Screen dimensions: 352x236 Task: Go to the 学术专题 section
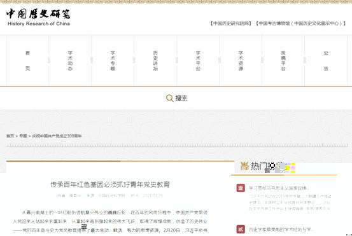point(113,60)
